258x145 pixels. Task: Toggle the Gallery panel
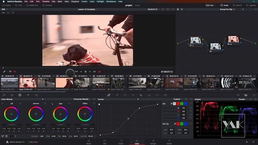pyautogui.click(x=6, y=5)
